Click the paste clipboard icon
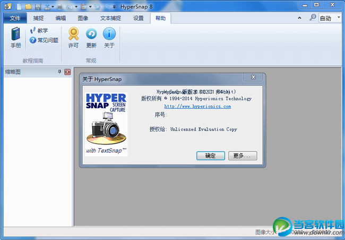The width and height of the screenshot is (345, 240). click(x=84, y=7)
